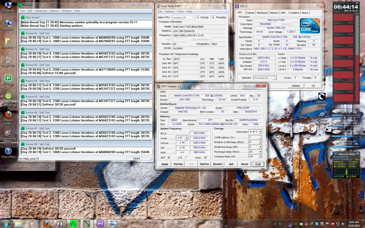Switch to the Graphics tab in CPU-Z
The height and width of the screenshot is (228, 365).
(295, 13)
